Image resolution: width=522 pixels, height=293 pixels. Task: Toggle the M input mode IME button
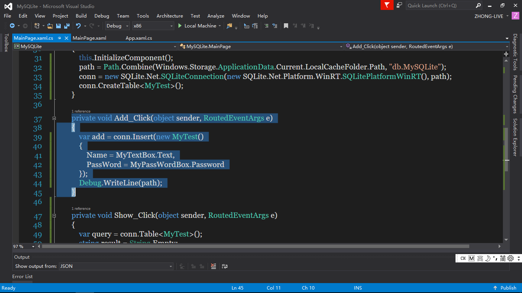(471, 258)
